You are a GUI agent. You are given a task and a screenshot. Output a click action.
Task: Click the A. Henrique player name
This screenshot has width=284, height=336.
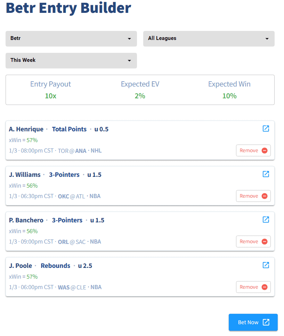(26, 129)
